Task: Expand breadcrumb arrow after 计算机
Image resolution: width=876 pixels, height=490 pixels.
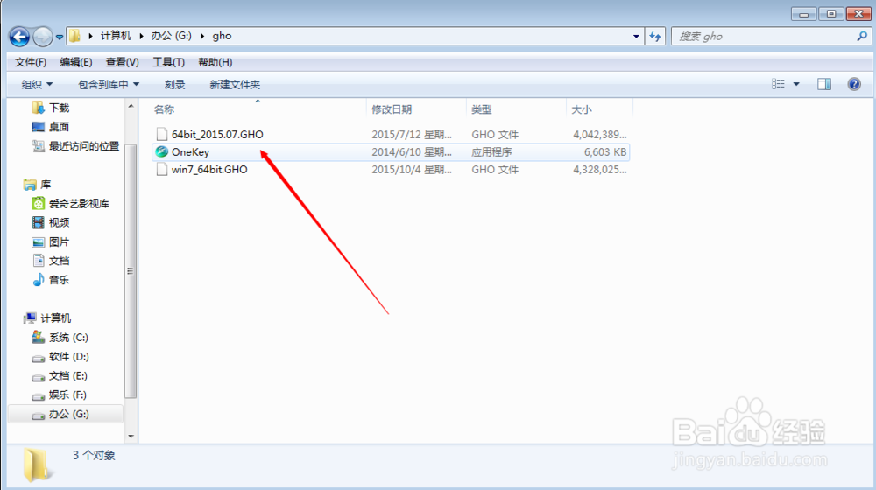Action: 141,36
